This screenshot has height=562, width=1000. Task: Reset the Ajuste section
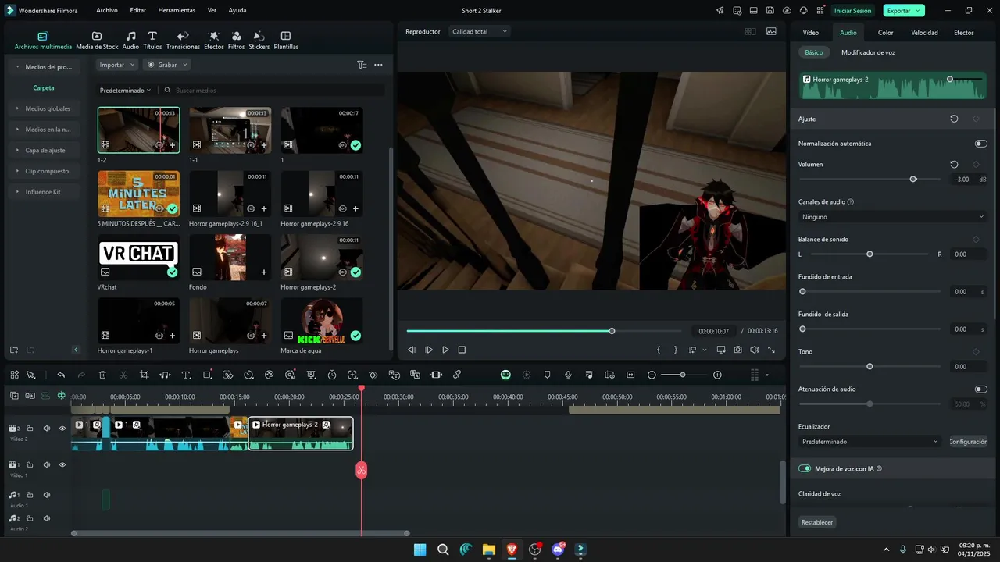pyautogui.click(x=954, y=119)
